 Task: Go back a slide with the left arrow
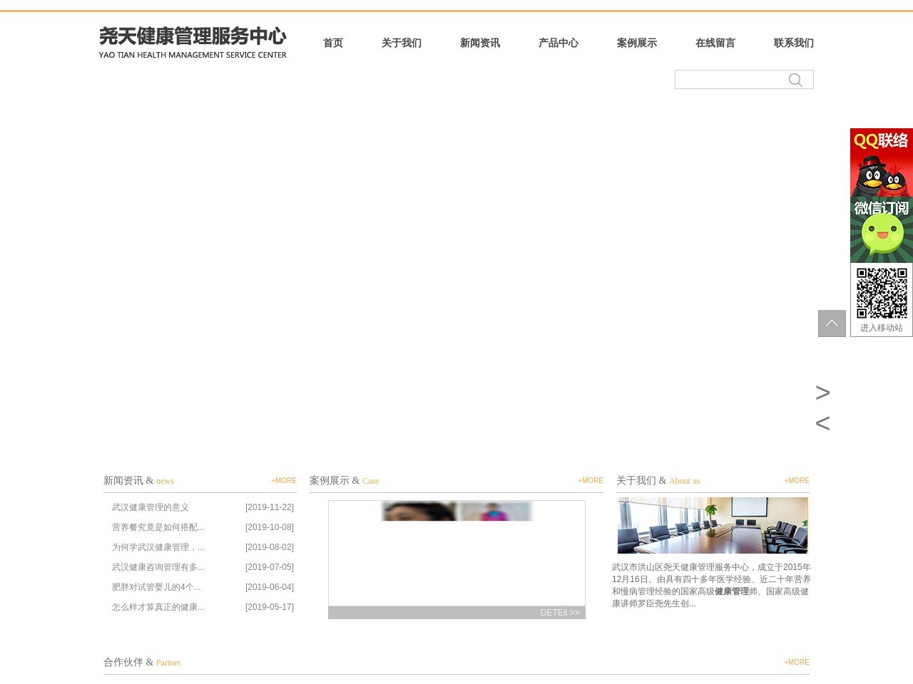[x=822, y=423]
